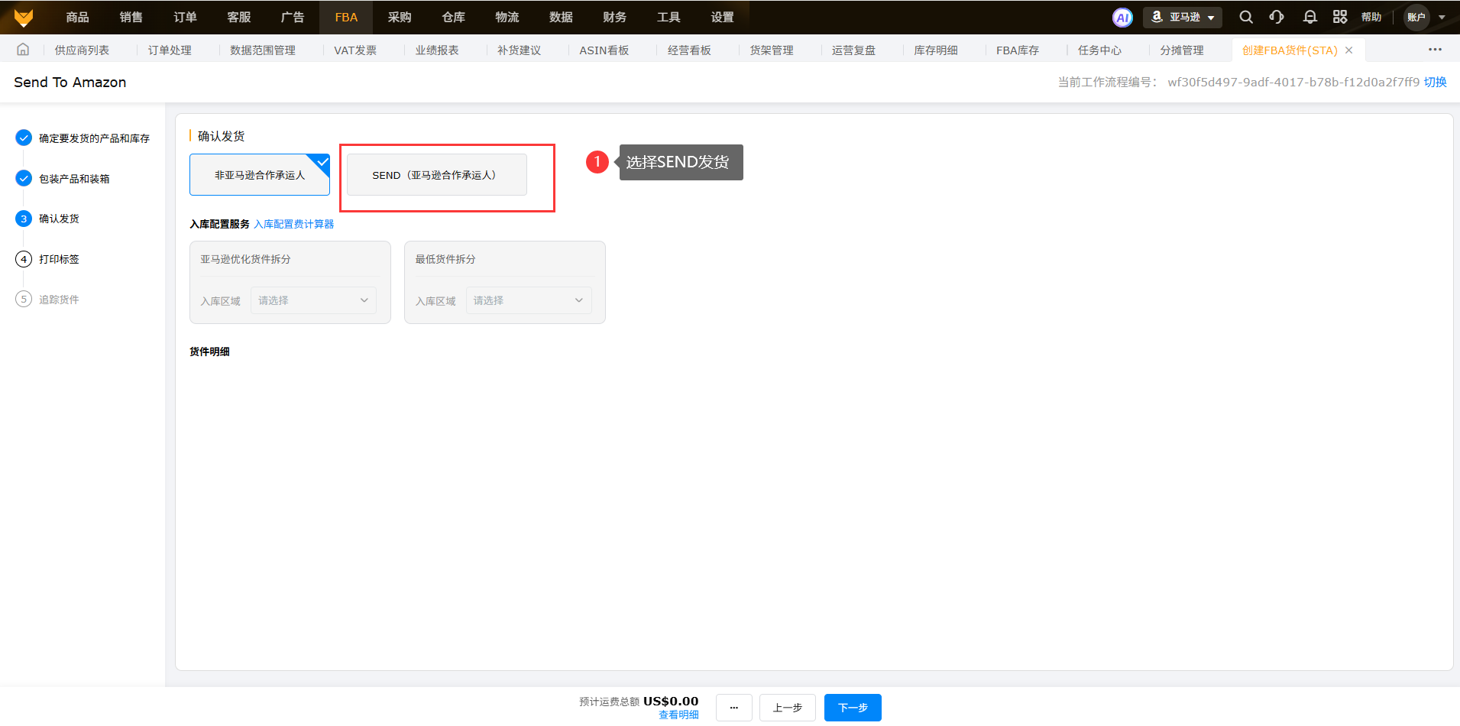Switch to the 库存明细 tab
This screenshot has width=1460, height=726.
click(x=936, y=50)
